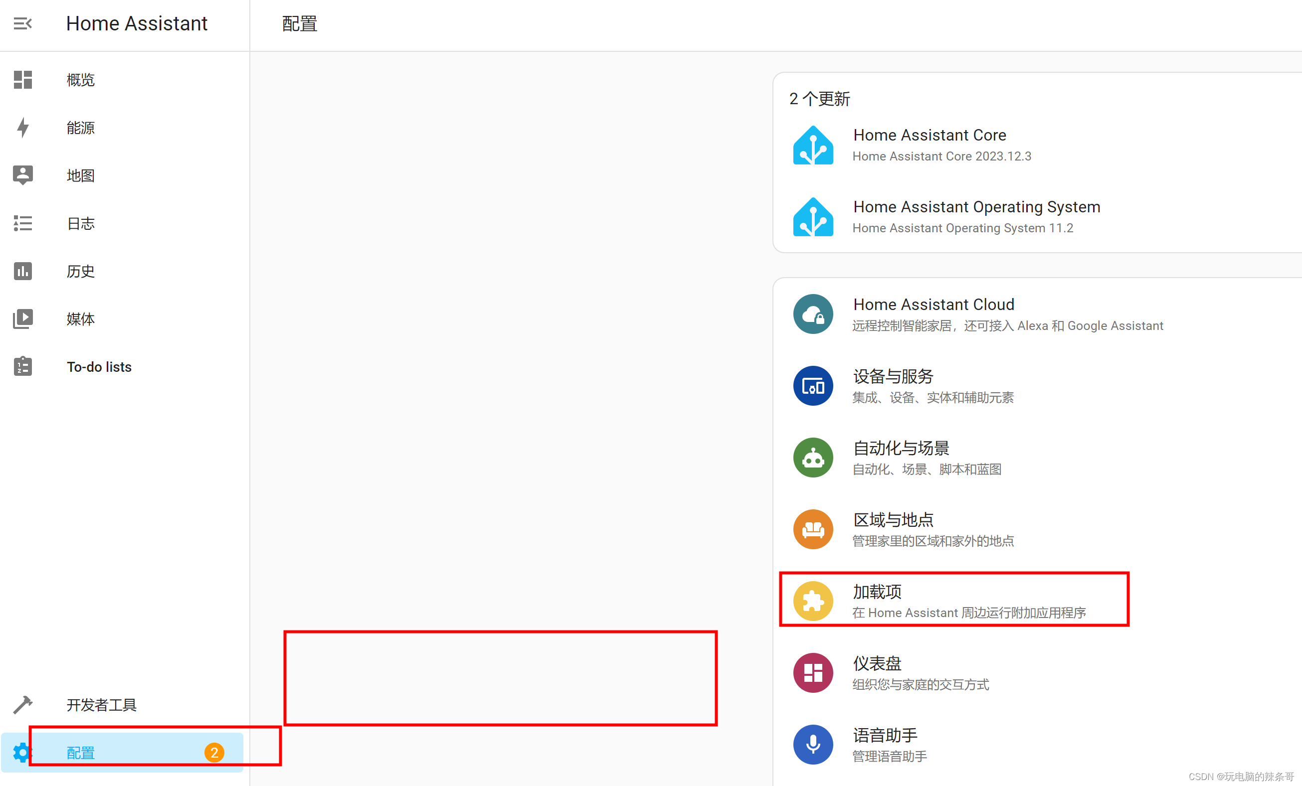This screenshot has height=786, width=1302.
Task: Click '自动化、场景、脚本和蓝图' description
Action: click(x=927, y=469)
